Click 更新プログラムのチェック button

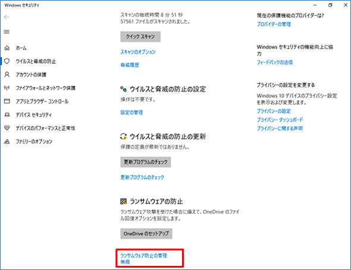146,162
